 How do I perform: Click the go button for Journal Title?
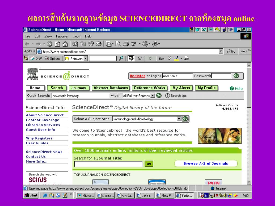(149, 164)
